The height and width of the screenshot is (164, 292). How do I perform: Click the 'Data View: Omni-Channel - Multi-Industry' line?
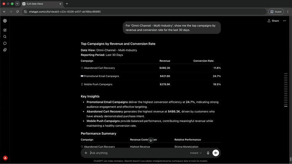109,50
